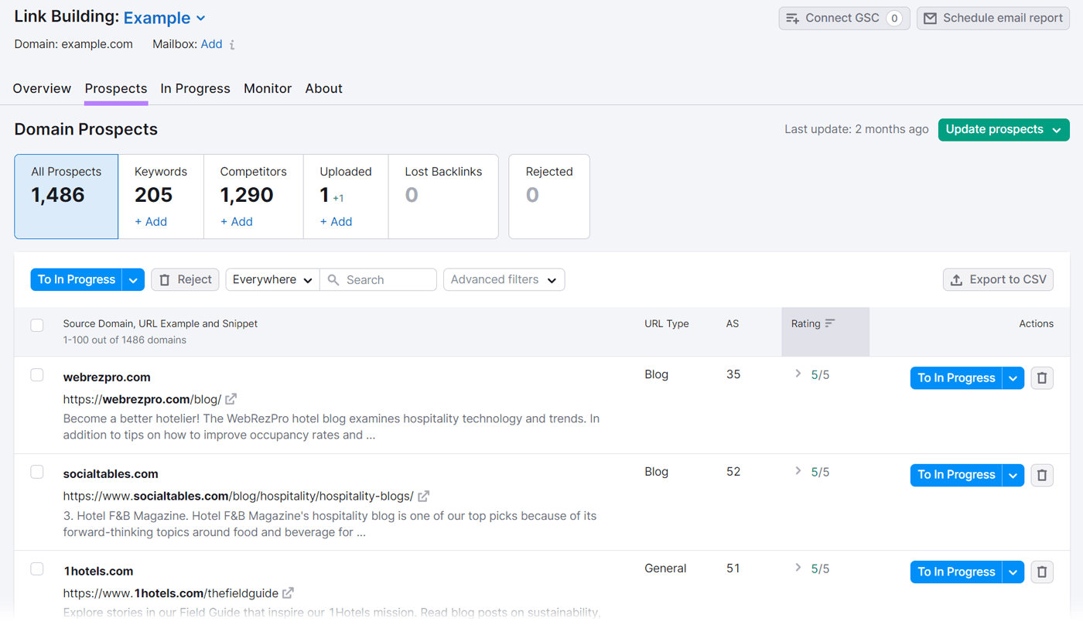Tick the checkbox next to socialtables.com
Viewport: 1083px width, 625px height.
pos(36,471)
